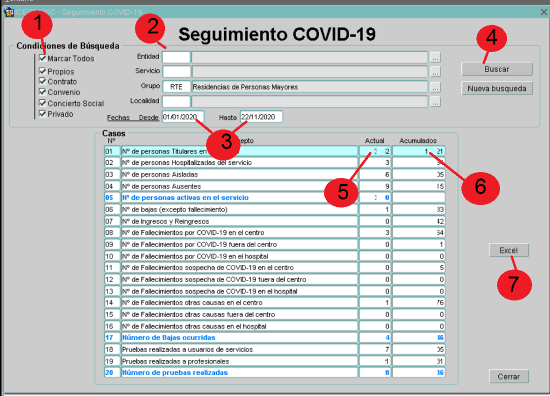Open the Entidad lookup list button
This screenshot has height=396, width=550.
(436, 57)
